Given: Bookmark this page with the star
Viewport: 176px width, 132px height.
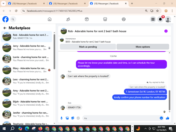Looking at the screenshot, I should 157,11.
